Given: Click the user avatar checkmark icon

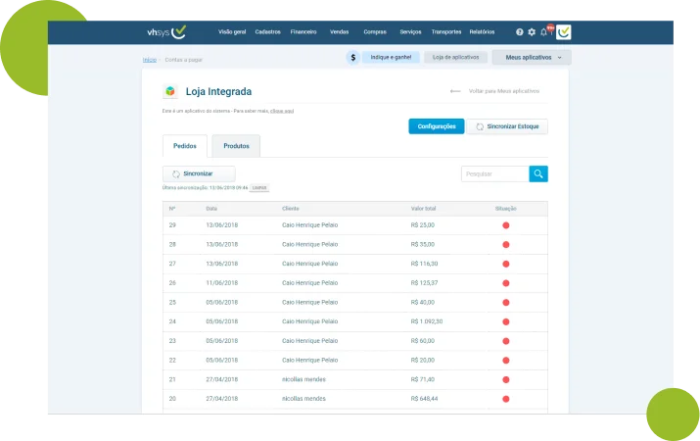Looking at the screenshot, I should click(563, 32).
